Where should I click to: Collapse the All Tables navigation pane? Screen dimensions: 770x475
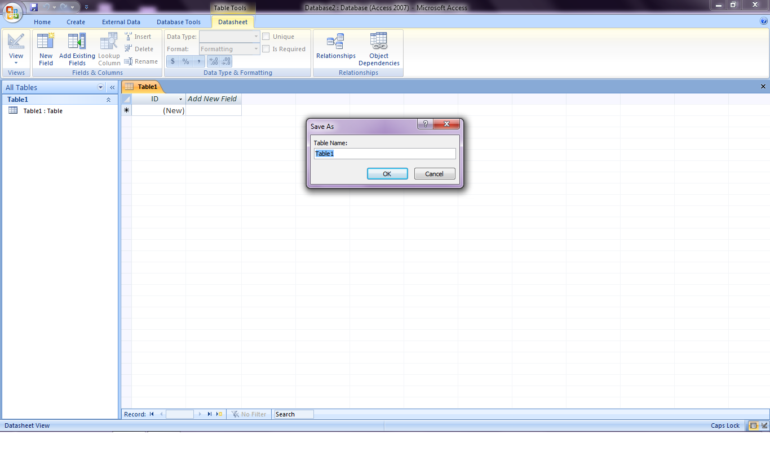click(x=112, y=87)
